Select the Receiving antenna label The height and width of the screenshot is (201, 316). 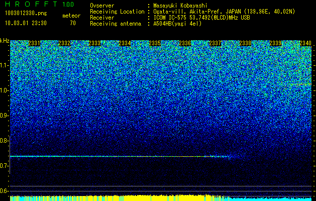pyautogui.click(x=116, y=24)
